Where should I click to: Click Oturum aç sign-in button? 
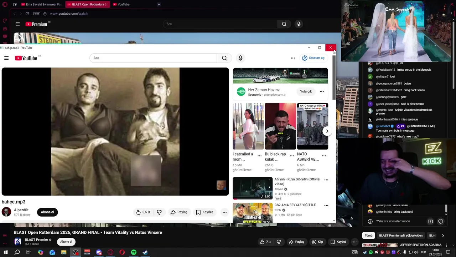[313, 58]
